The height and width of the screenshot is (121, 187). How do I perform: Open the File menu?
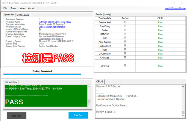[5, 8]
